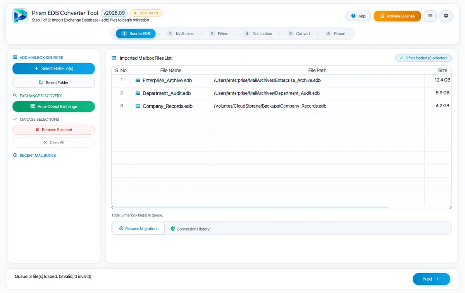465x293 pixels.
Task: Open settings with the gear icon
Action: [446, 16]
